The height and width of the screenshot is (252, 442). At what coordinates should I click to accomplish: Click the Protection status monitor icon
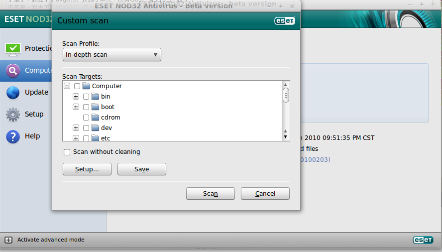[x=12, y=49]
